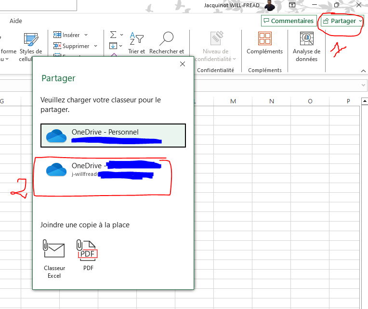Choose the second OneDrive j-willfread account

click(113, 170)
